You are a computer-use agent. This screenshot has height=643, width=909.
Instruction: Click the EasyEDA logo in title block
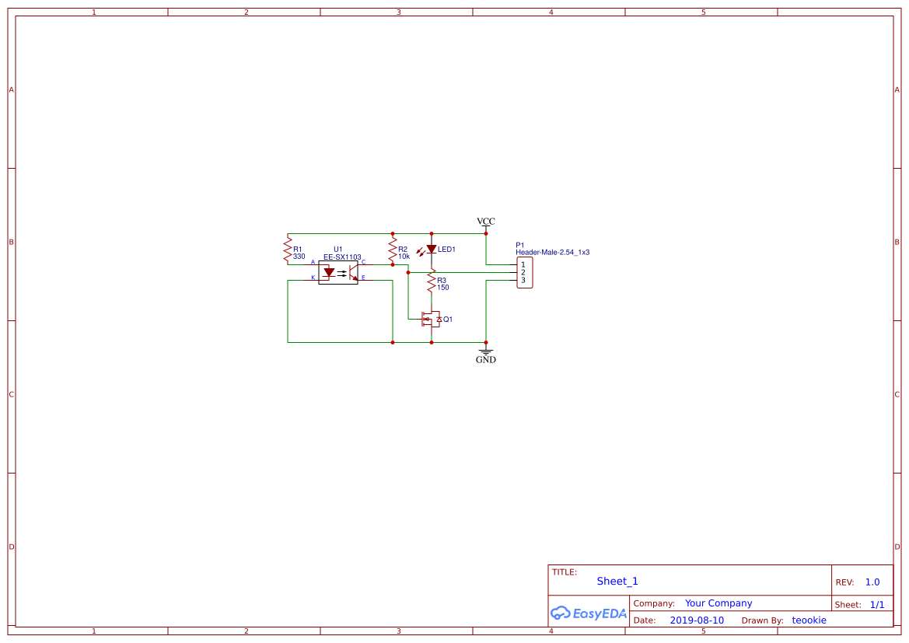coord(588,613)
